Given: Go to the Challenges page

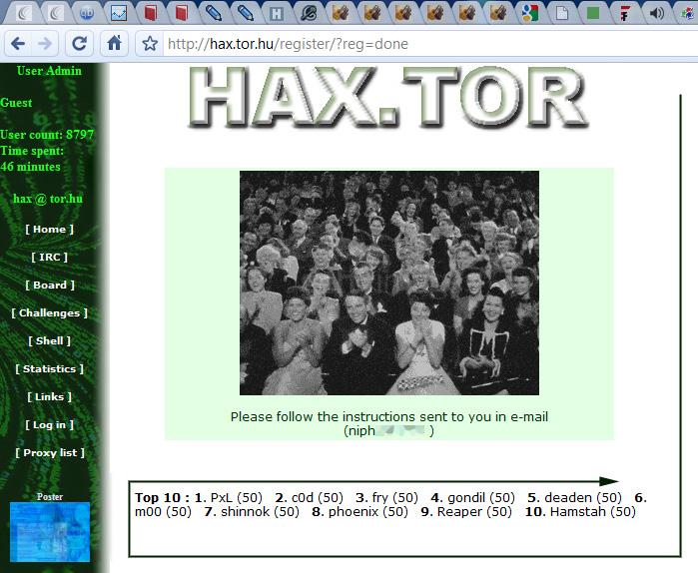Looking at the screenshot, I should pos(49,313).
